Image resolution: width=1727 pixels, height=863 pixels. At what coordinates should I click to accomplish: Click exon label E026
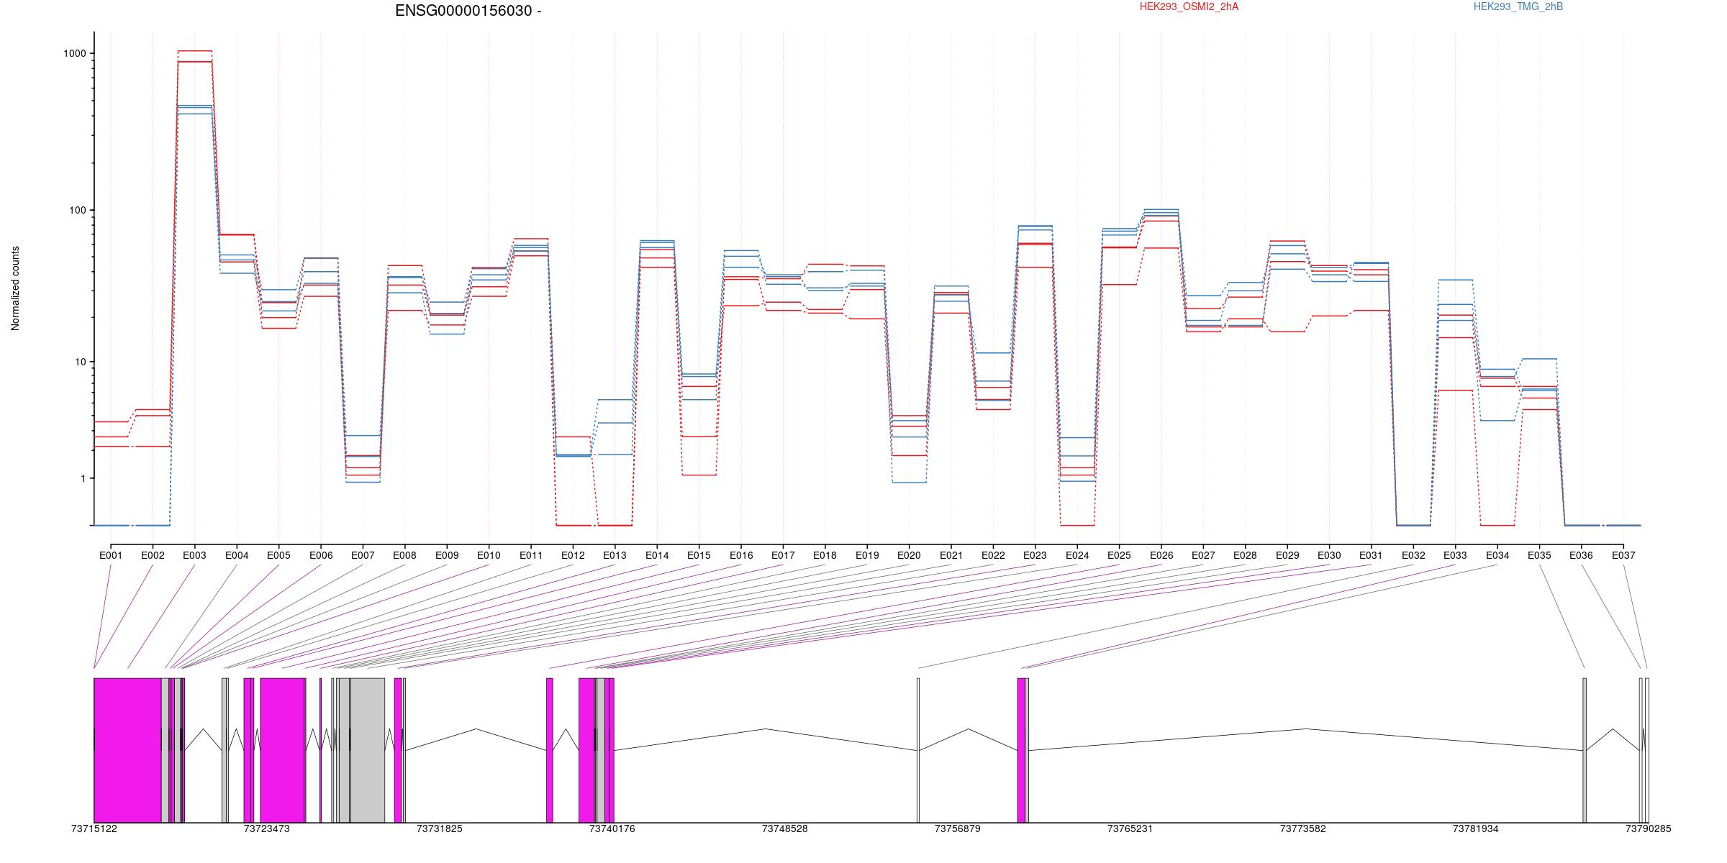click(1161, 555)
